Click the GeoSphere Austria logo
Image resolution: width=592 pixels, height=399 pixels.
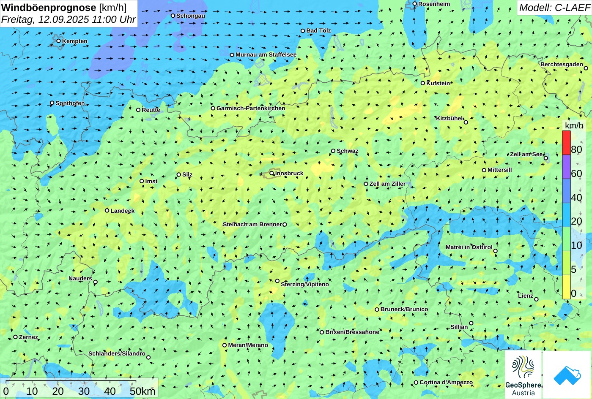(523, 375)
